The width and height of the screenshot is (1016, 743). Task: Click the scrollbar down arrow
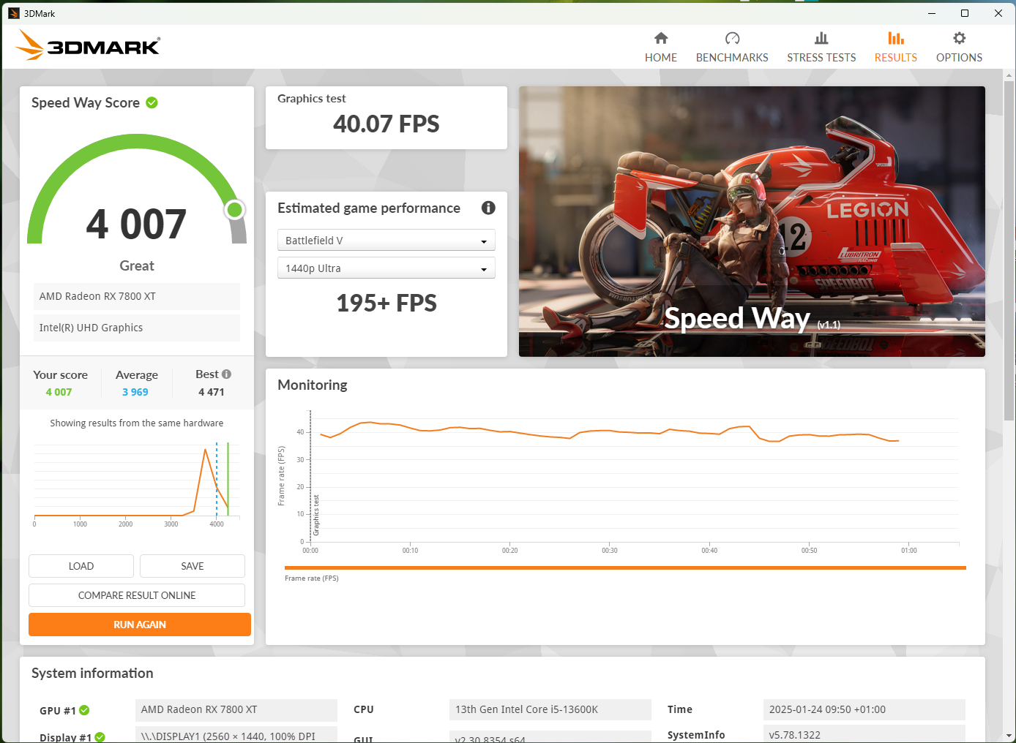click(1010, 736)
